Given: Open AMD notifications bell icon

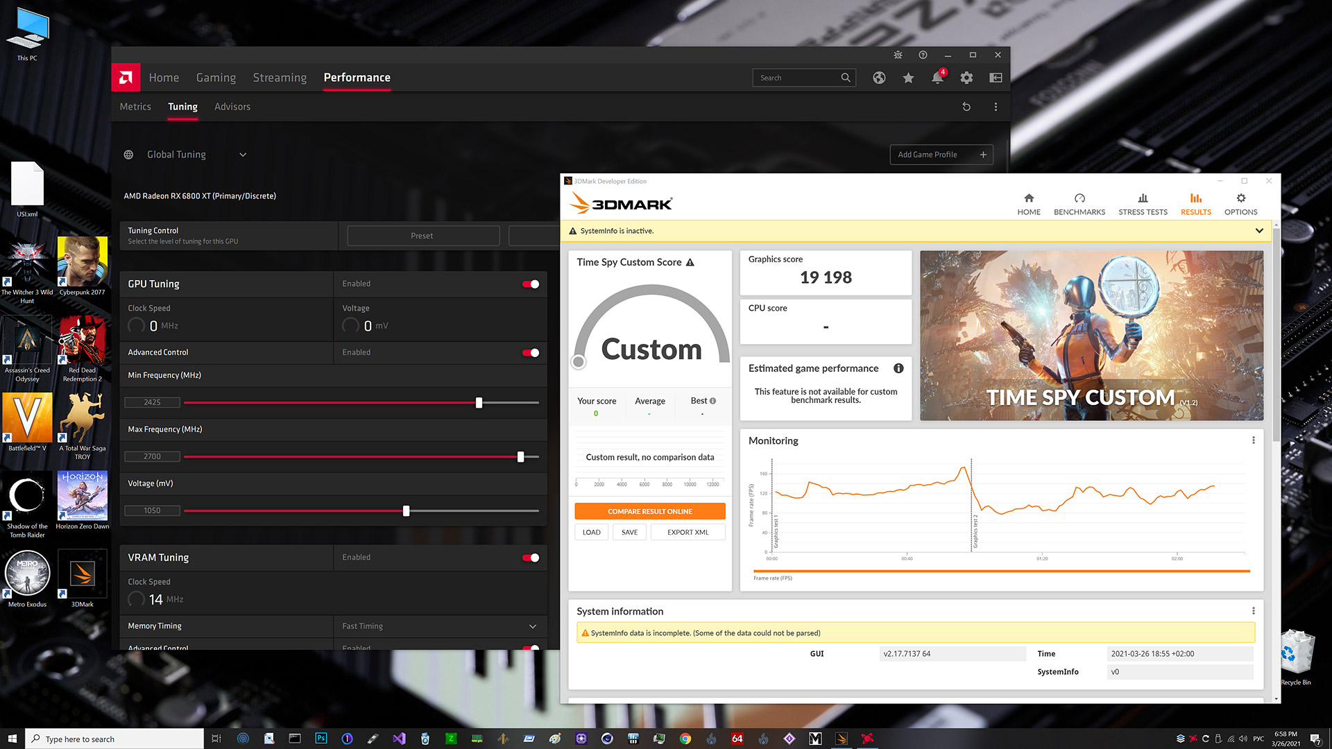Looking at the screenshot, I should tap(937, 78).
